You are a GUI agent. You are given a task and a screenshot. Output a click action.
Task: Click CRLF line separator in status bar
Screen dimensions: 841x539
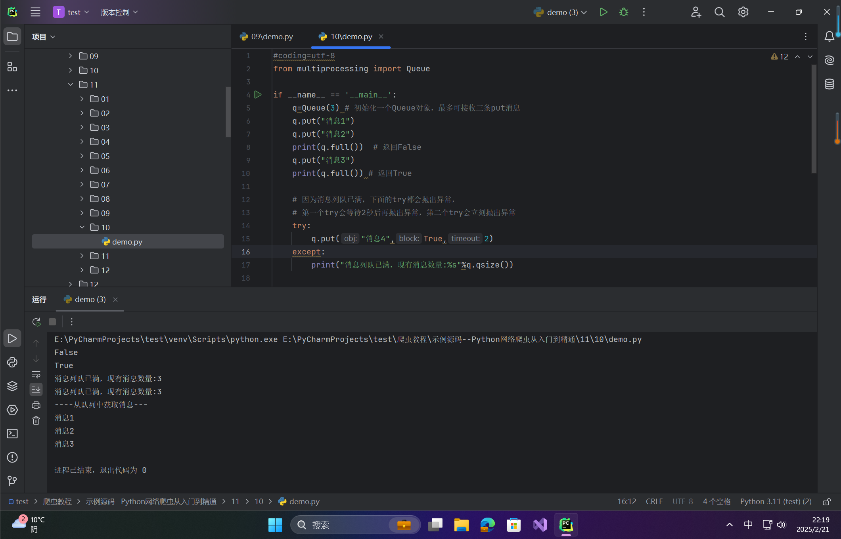coord(654,502)
